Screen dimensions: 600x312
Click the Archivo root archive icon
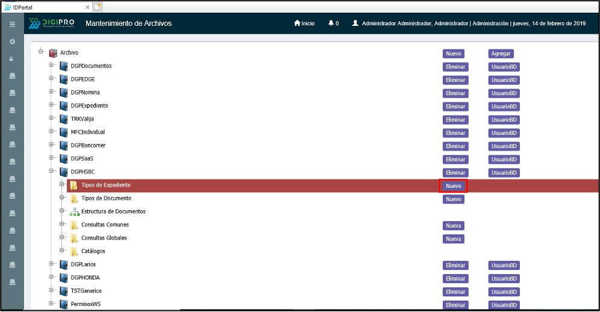(53, 53)
